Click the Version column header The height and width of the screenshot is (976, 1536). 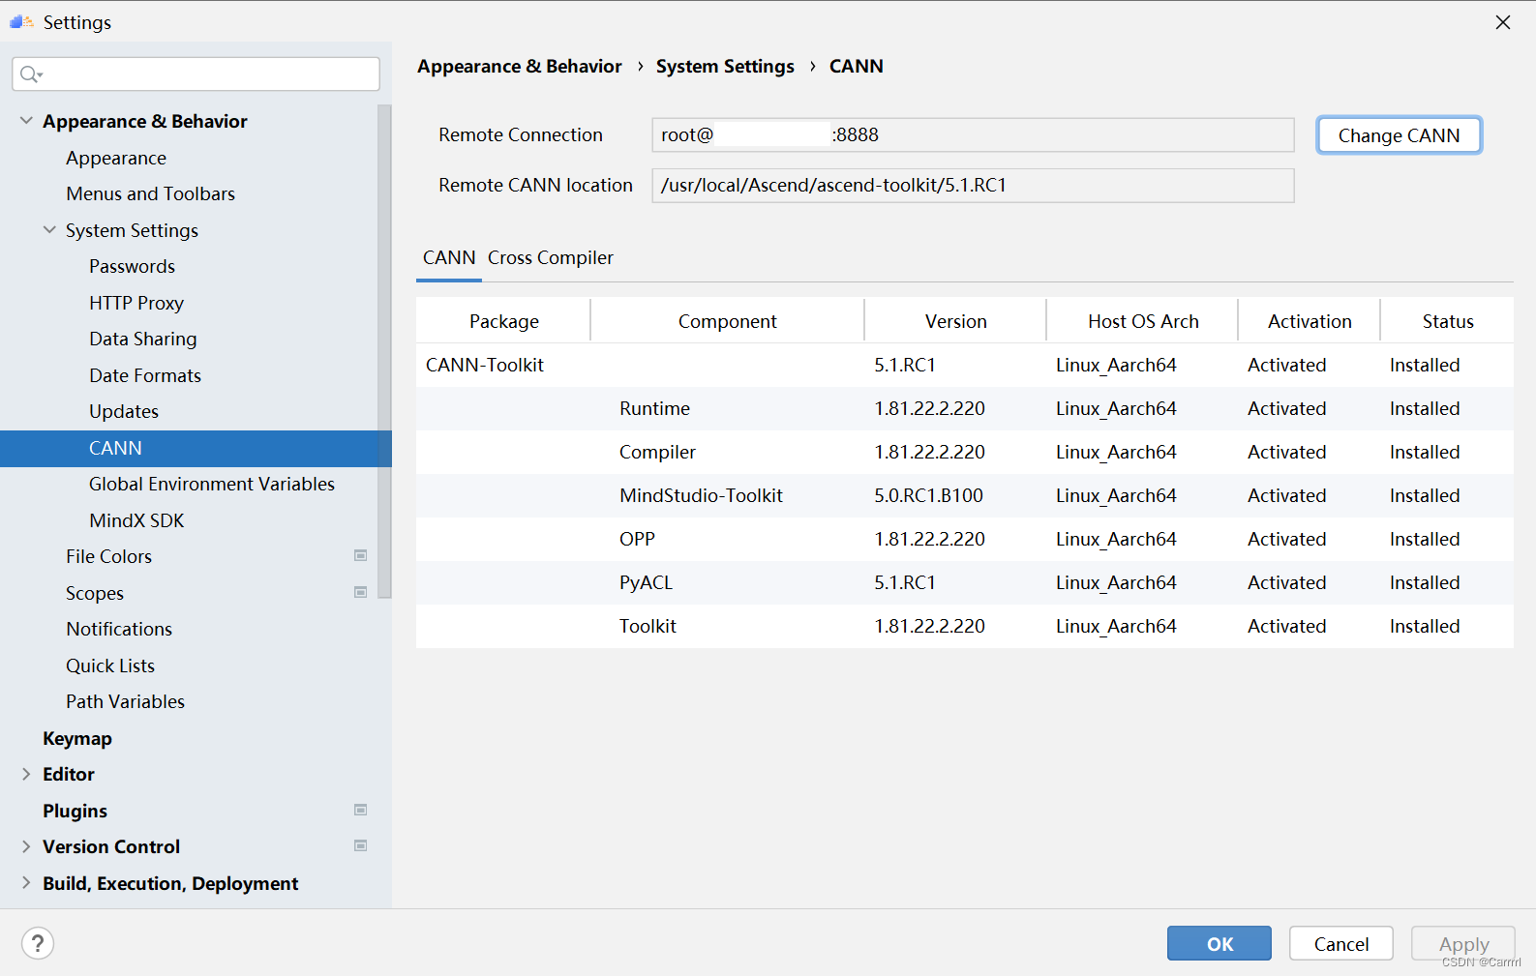(955, 321)
